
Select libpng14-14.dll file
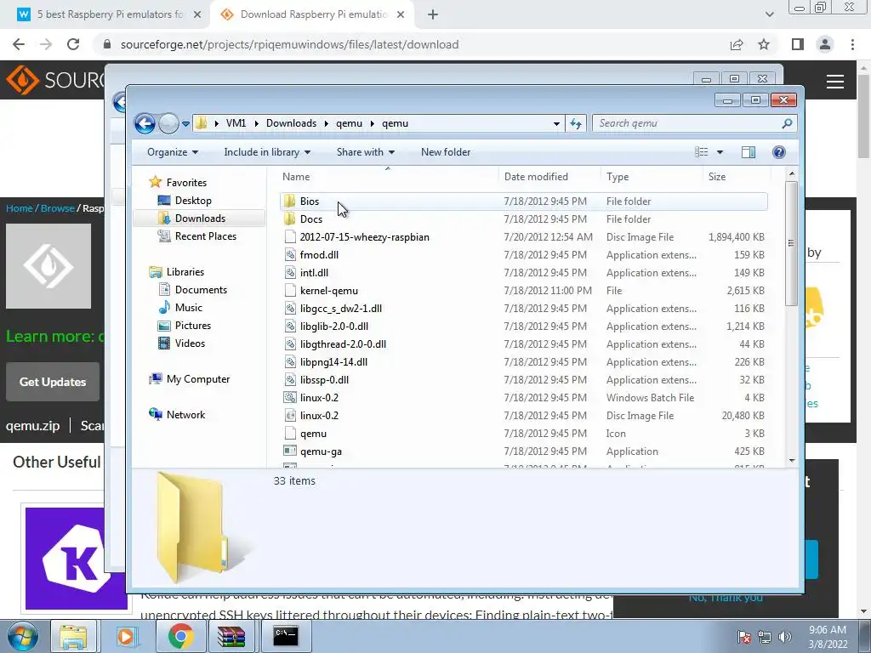523,362
